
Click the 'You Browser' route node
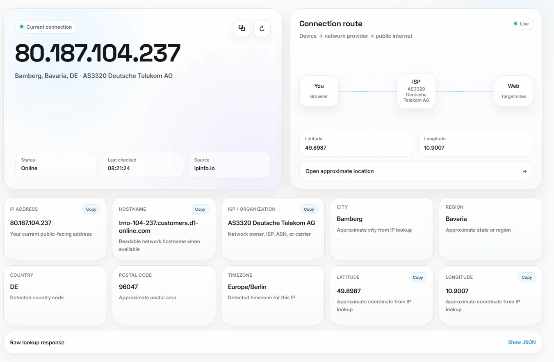[319, 91]
